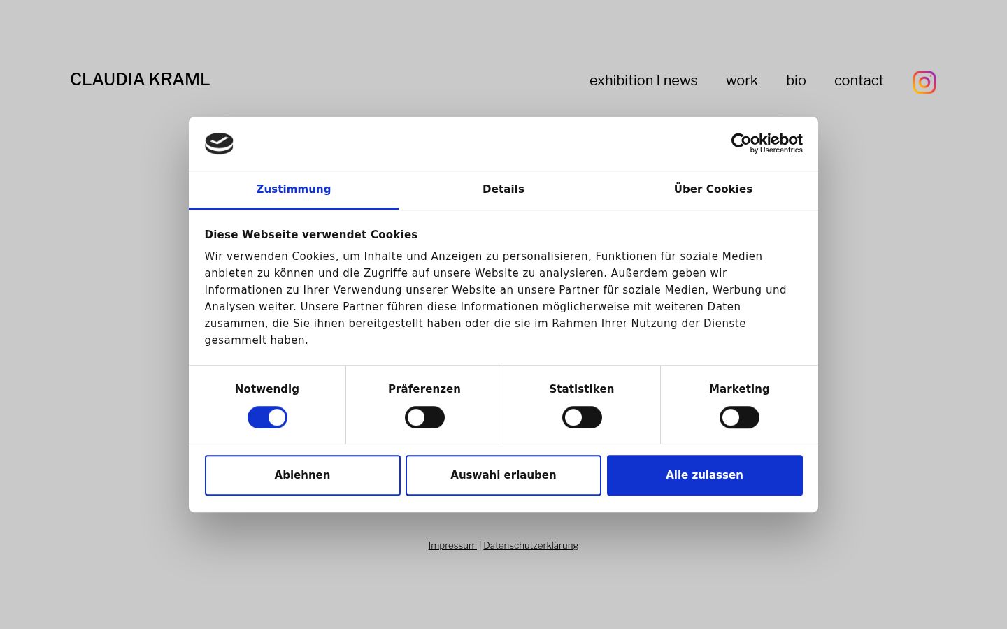Click the 'Marketing' category label
The height and width of the screenshot is (629, 1007).
tap(739, 389)
